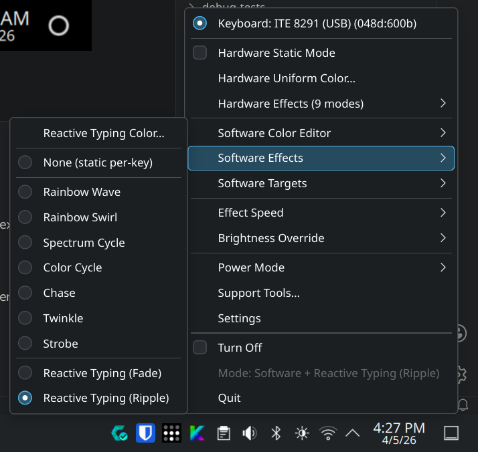Click the teal update-check tray icon
This screenshot has width=478, height=452.
(x=119, y=433)
